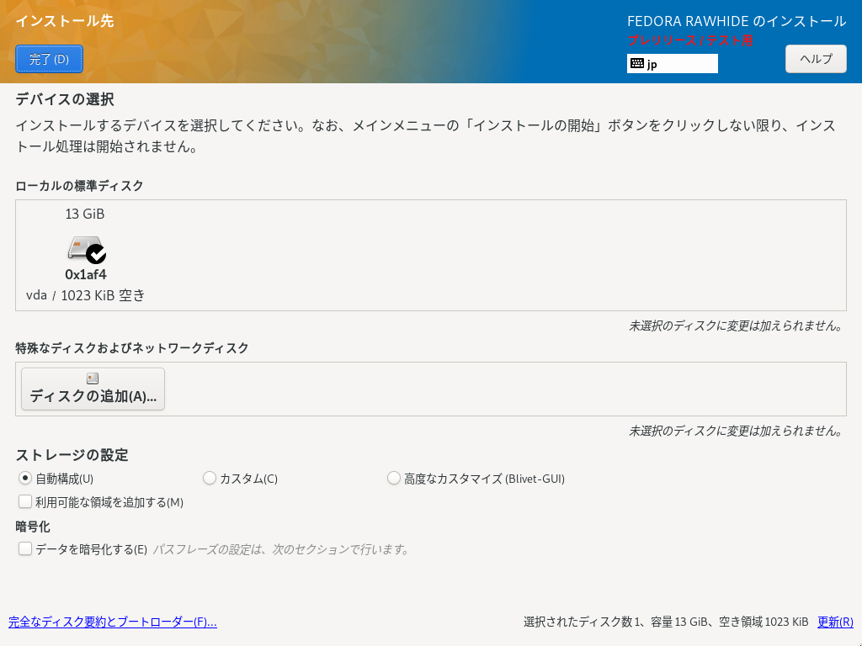The image size is (862, 646).
Task: Click the selected disks summary status text
Action: tap(666, 622)
